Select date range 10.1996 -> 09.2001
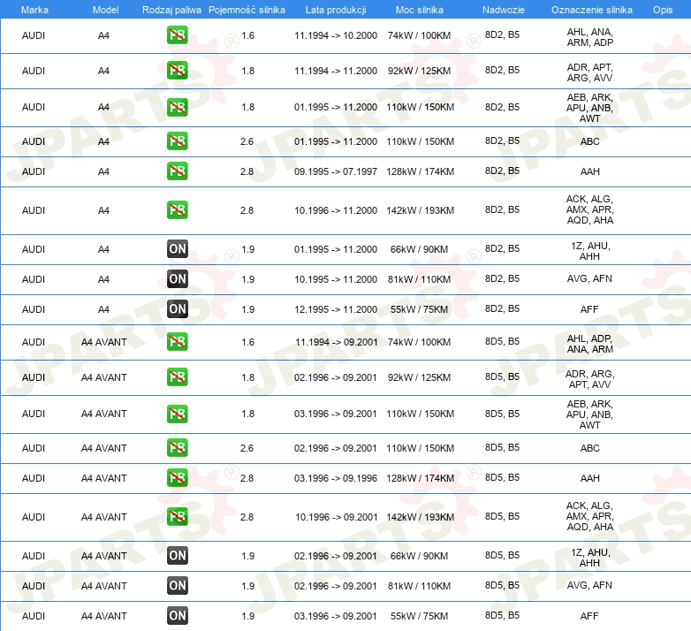Image resolution: width=691 pixels, height=631 pixels. [337, 517]
